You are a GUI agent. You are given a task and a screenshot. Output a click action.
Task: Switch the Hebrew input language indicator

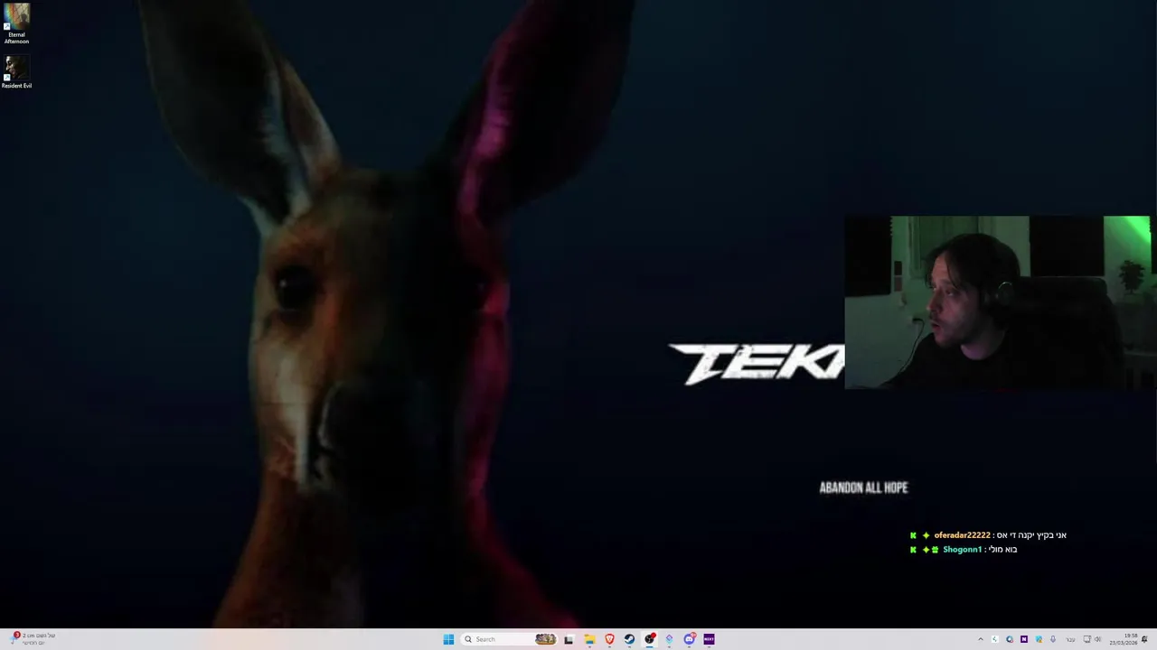pos(1071,639)
